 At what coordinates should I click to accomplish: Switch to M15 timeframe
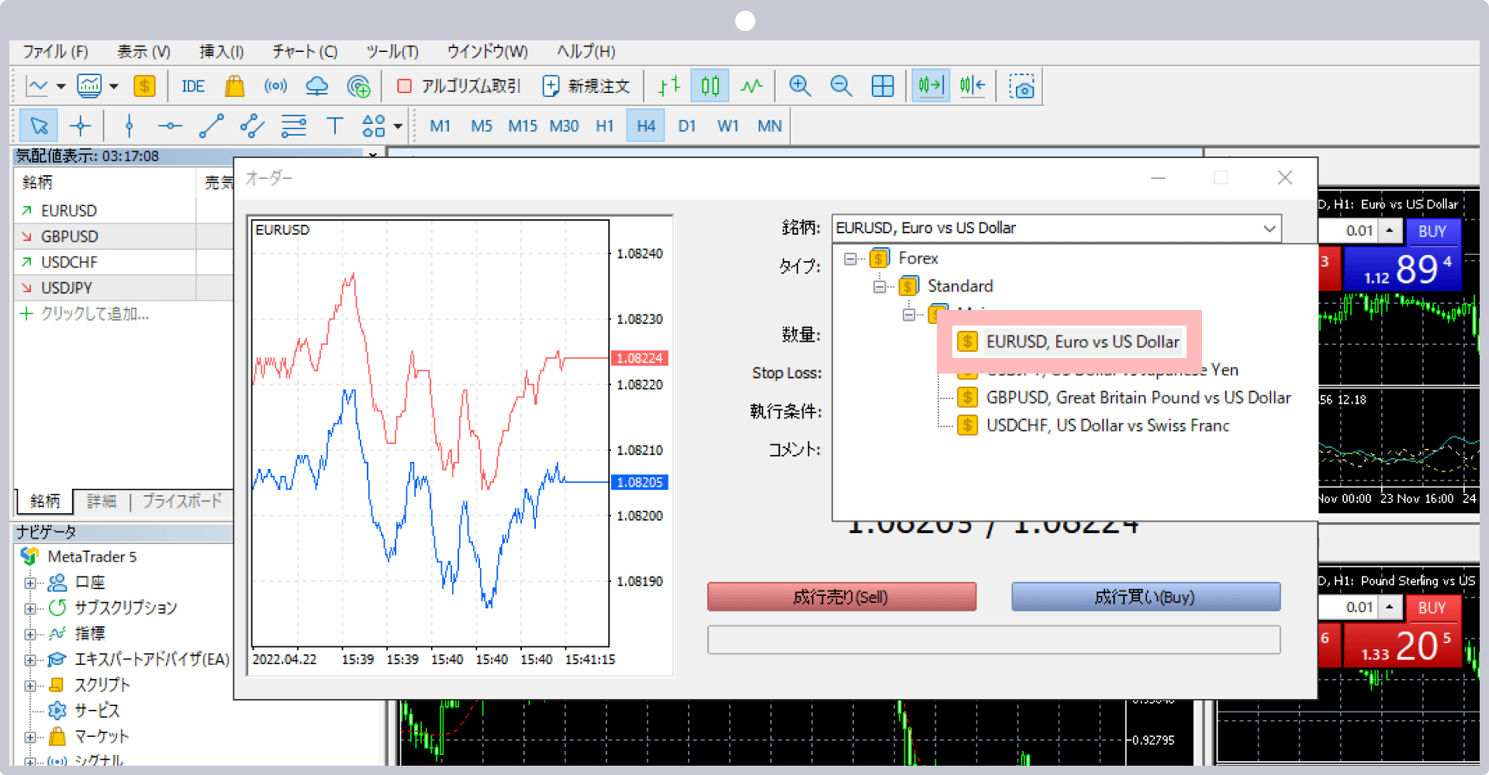click(x=523, y=126)
